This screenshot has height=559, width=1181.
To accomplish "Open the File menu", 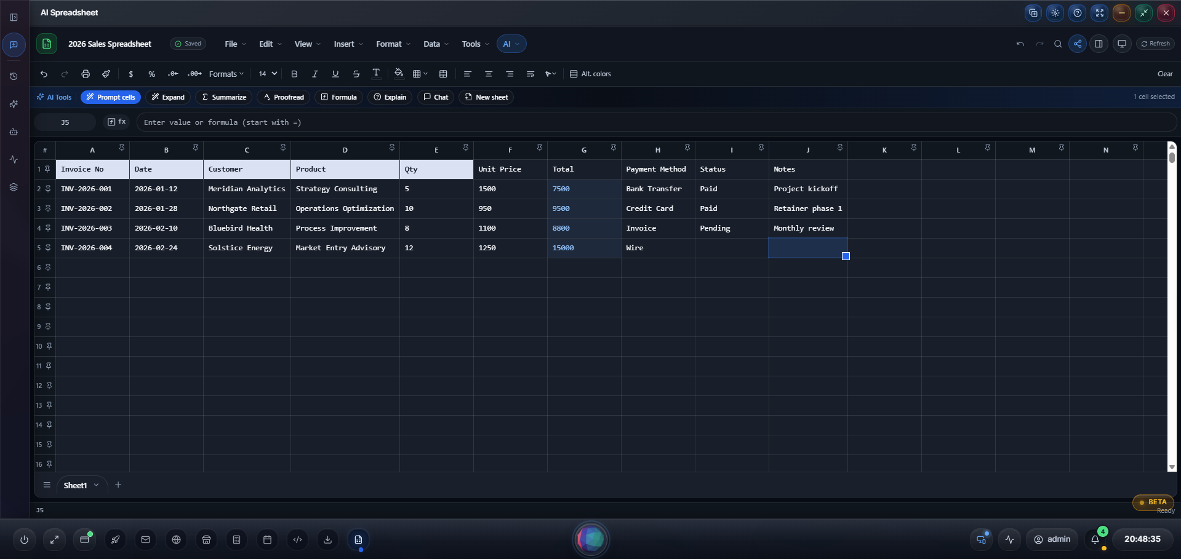I will [235, 44].
